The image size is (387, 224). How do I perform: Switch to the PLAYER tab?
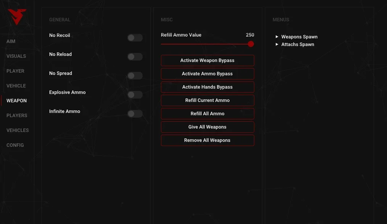(x=15, y=71)
